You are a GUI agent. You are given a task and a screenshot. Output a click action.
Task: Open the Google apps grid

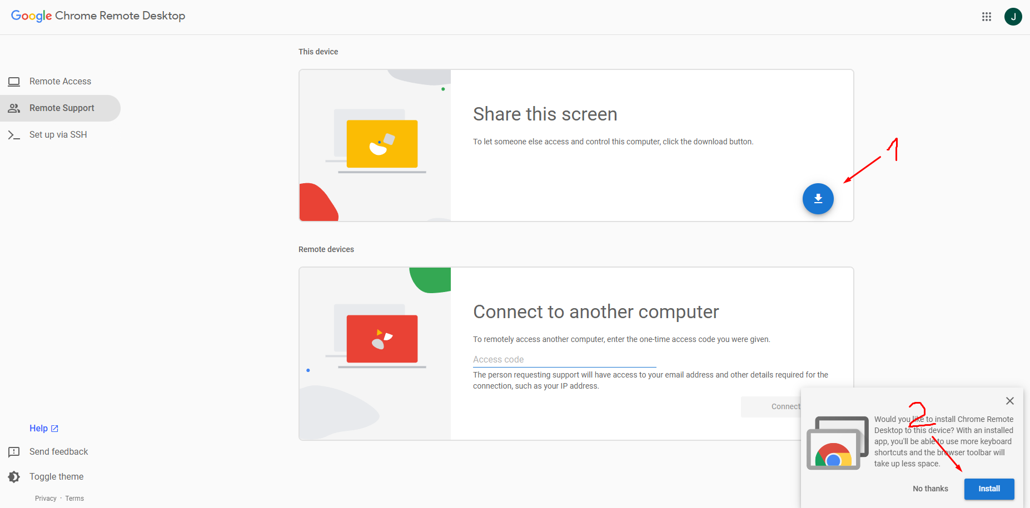[x=987, y=17]
